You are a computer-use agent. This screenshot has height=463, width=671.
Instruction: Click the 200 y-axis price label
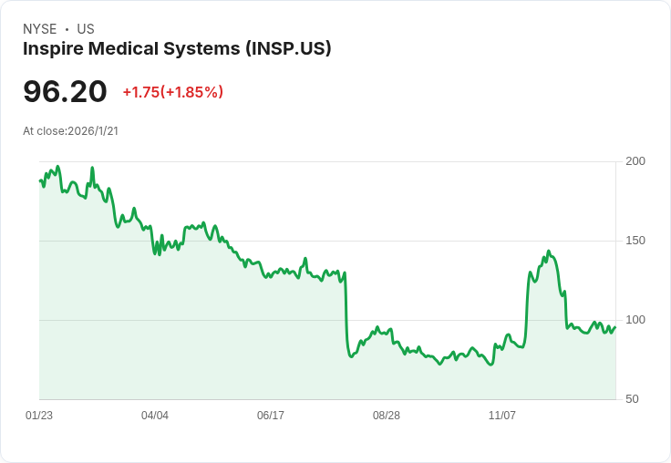click(x=635, y=161)
